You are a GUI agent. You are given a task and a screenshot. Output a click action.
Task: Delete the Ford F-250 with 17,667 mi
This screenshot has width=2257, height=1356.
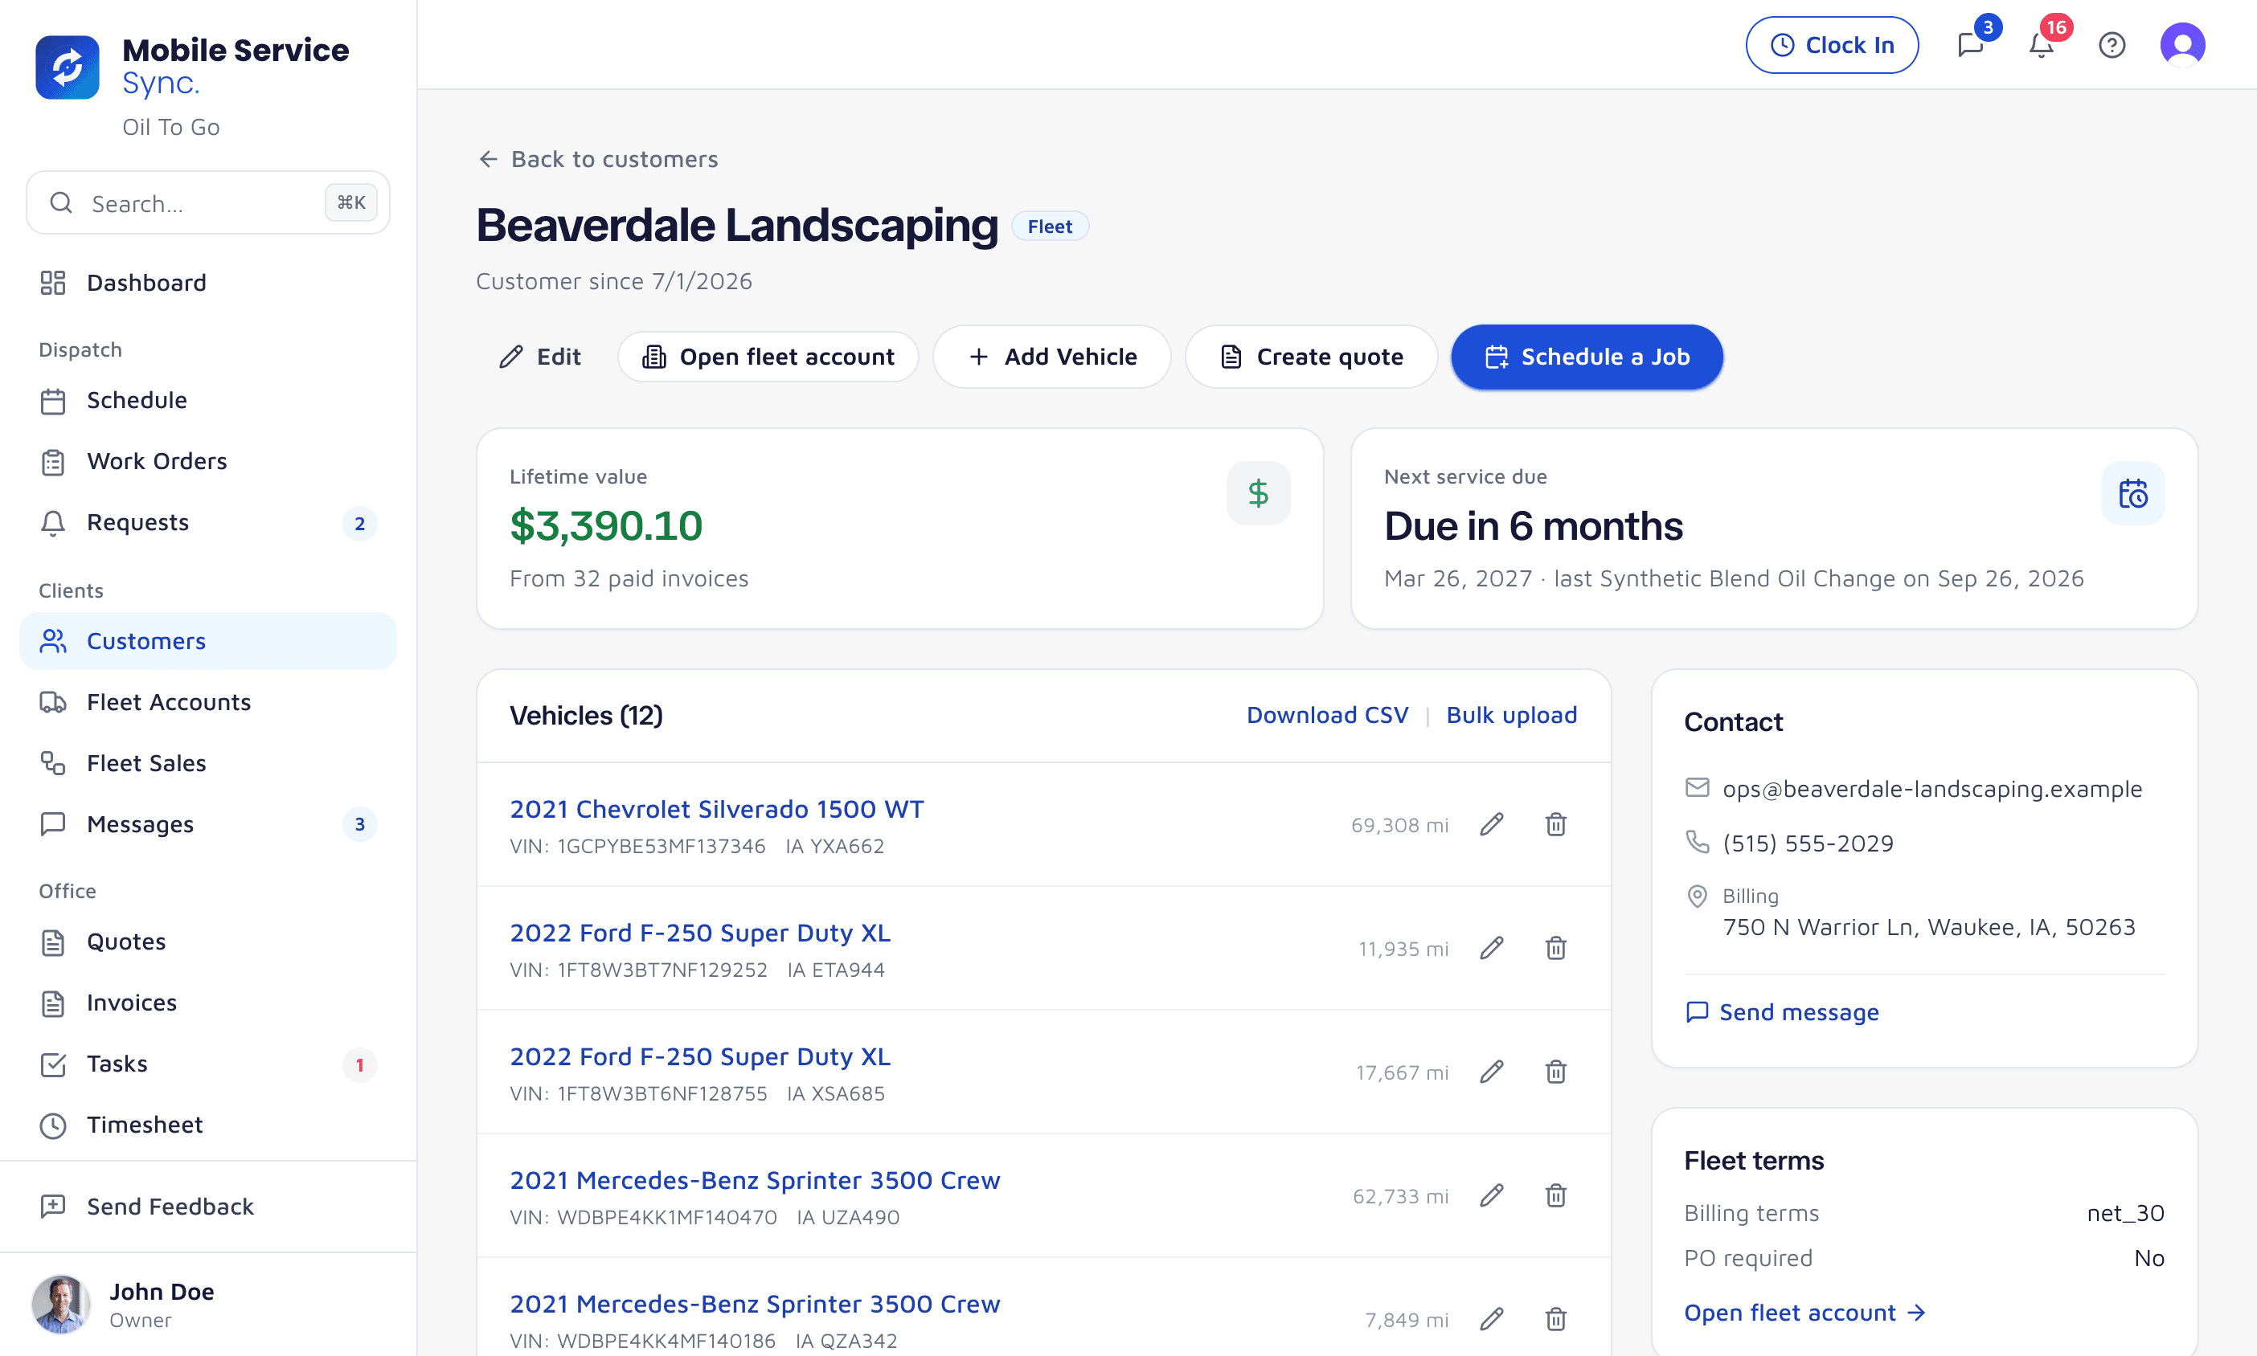[1555, 1072]
